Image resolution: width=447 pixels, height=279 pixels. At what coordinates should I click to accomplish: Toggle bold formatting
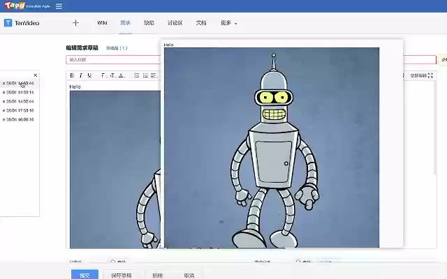72,75
